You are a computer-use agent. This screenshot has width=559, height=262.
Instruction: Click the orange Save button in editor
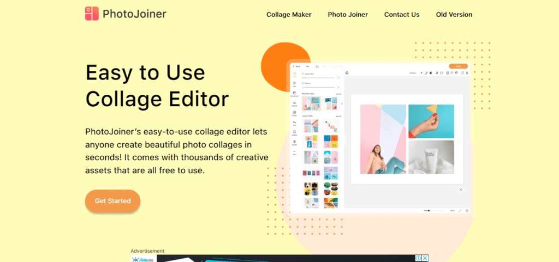(458, 66)
